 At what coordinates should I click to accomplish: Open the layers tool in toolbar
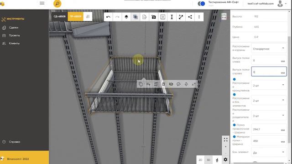pos(126,17)
